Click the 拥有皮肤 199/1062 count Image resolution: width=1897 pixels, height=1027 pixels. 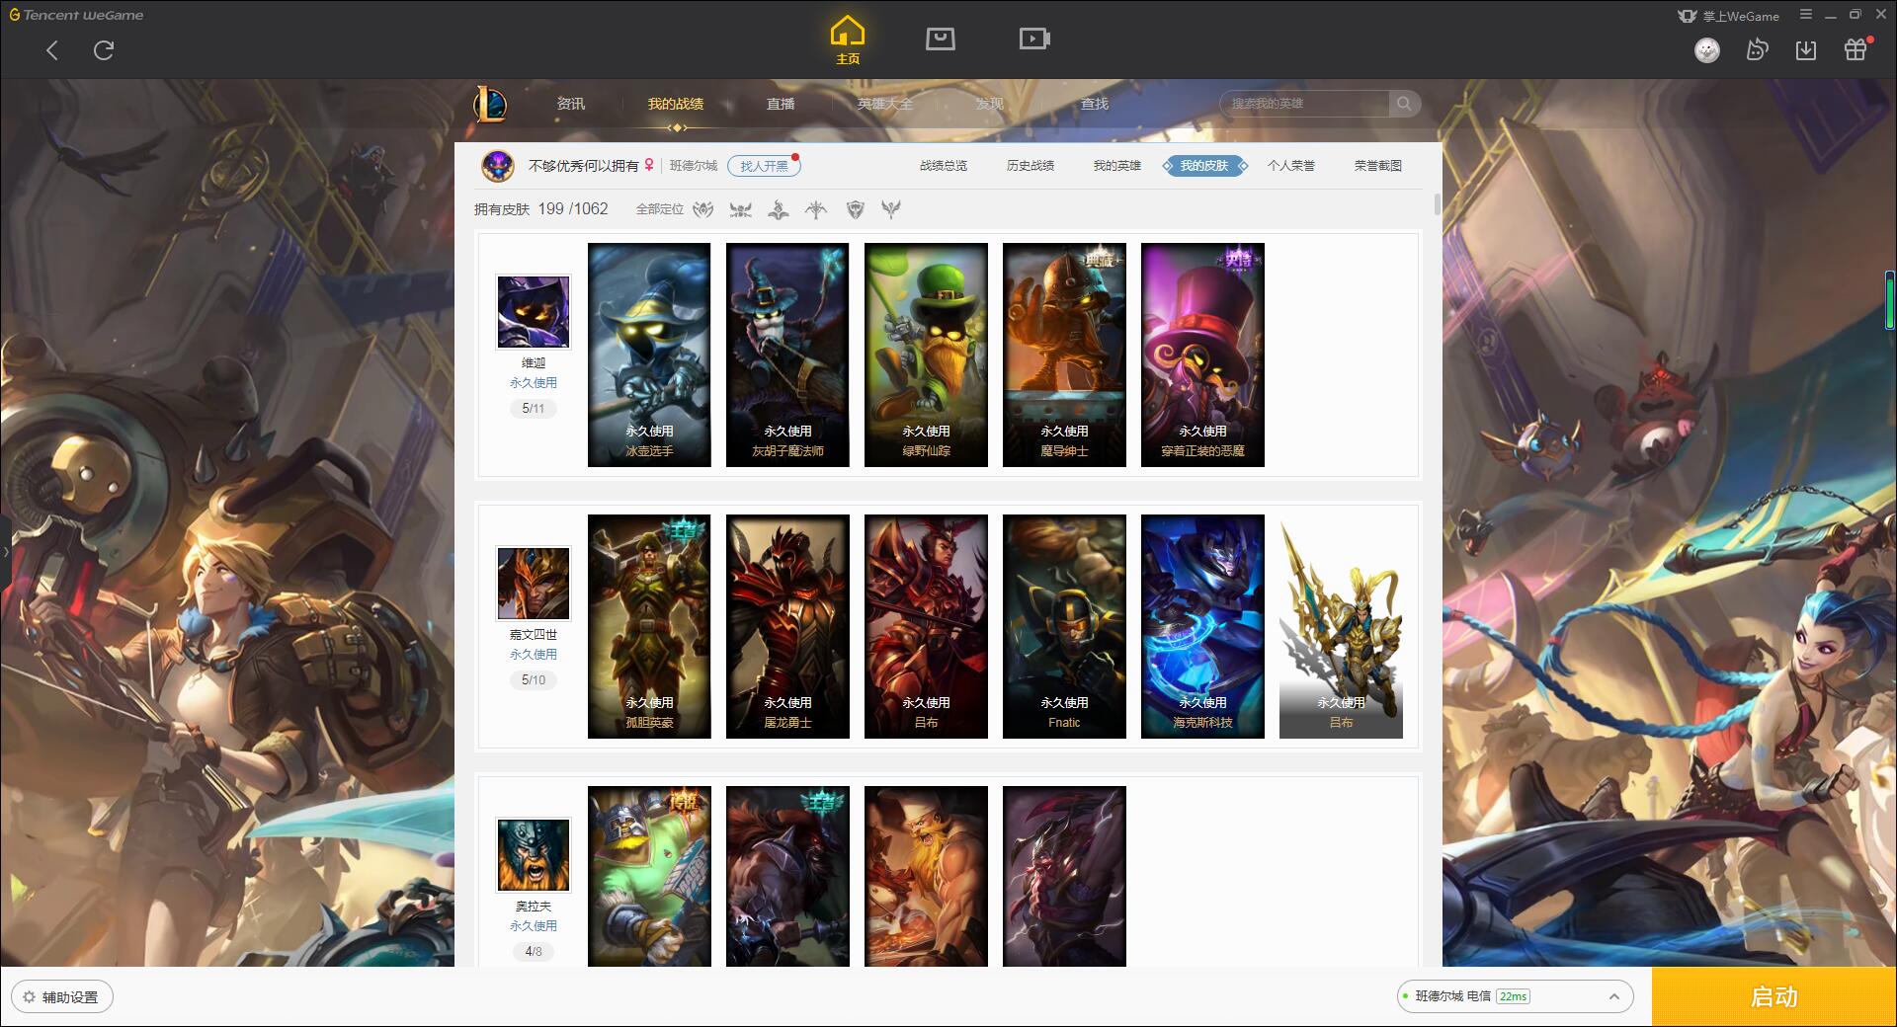point(541,209)
